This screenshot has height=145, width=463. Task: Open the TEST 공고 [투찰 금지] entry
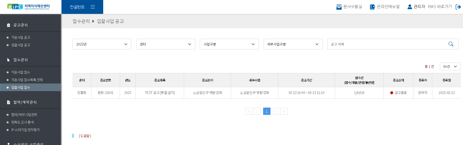click(x=160, y=93)
